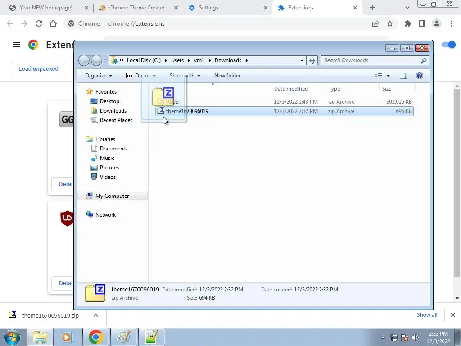This screenshot has width=461, height=346.
Task: Switch to Chrome in the taskbar
Action: (95, 337)
